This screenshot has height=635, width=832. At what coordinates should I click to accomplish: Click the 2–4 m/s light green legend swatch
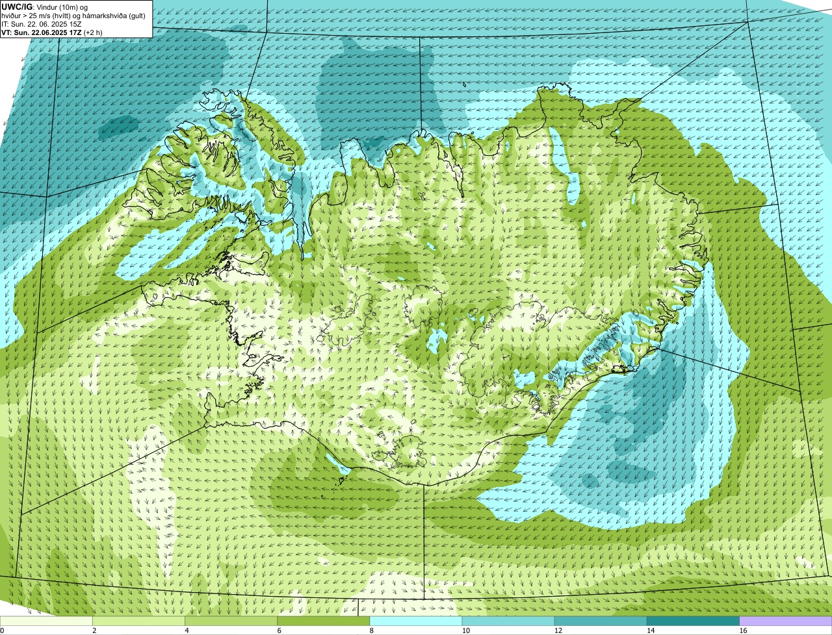click(x=138, y=621)
